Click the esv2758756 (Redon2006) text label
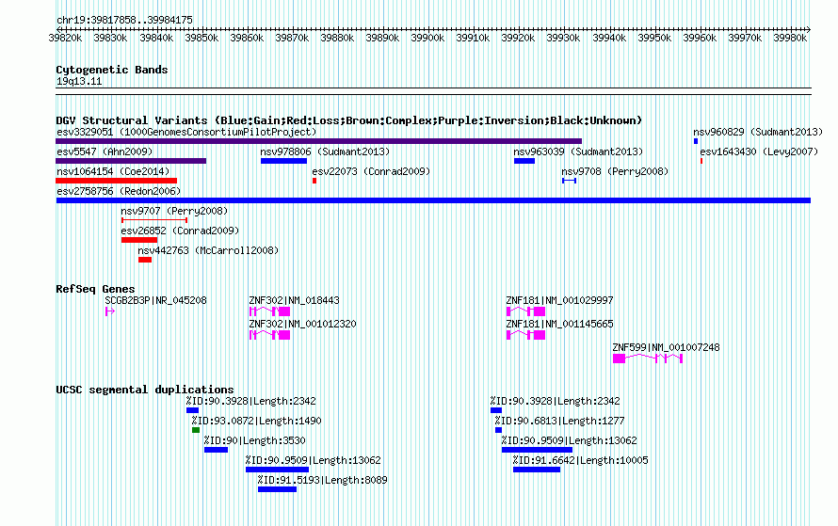838x526 pixels. point(119,191)
